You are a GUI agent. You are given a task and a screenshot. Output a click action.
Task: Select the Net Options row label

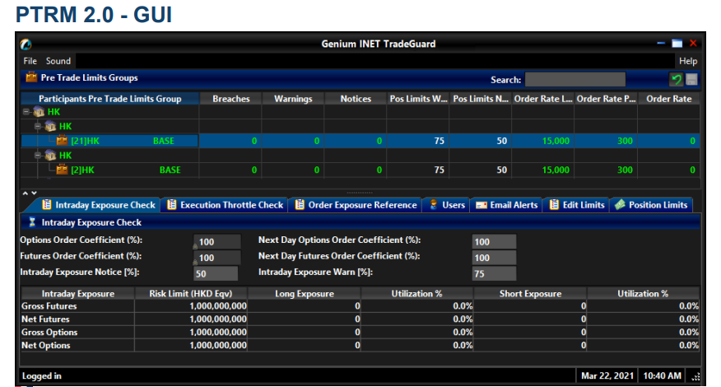(x=45, y=345)
